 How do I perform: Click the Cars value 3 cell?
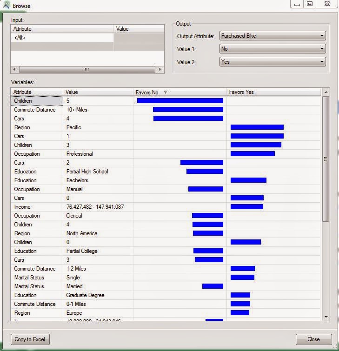[x=98, y=260]
